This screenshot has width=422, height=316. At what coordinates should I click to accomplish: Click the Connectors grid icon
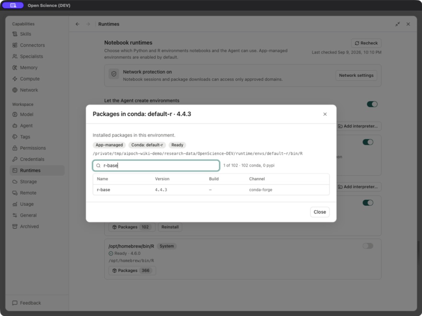(15, 45)
